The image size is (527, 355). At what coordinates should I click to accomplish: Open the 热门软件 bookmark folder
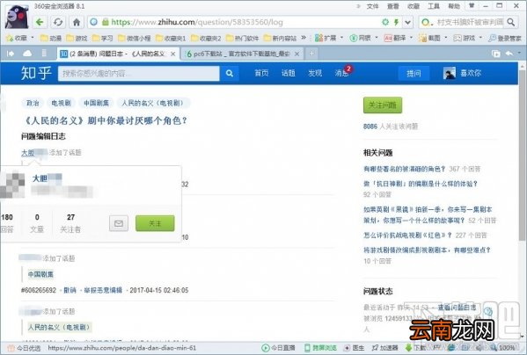point(242,38)
